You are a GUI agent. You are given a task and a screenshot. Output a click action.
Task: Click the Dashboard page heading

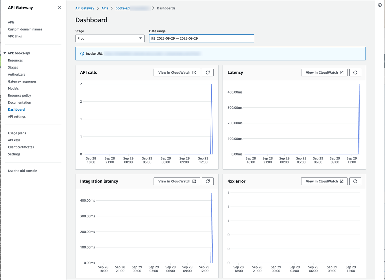(91, 20)
